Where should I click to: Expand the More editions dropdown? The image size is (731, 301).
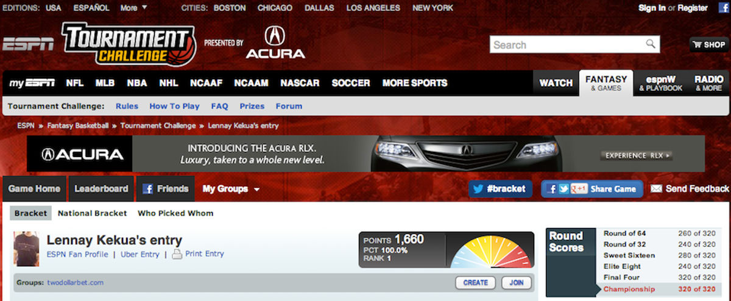133,8
